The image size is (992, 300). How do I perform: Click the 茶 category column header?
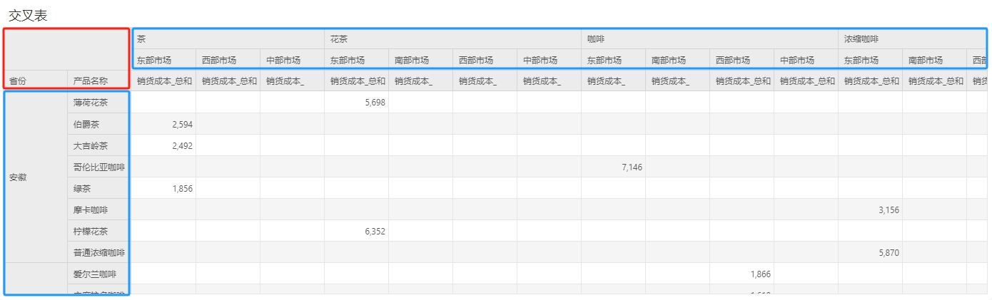point(141,39)
